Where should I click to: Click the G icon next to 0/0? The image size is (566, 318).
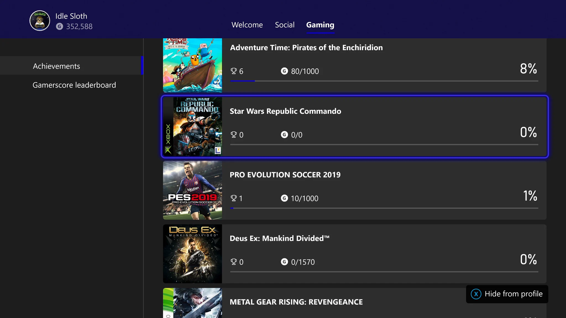point(284,135)
